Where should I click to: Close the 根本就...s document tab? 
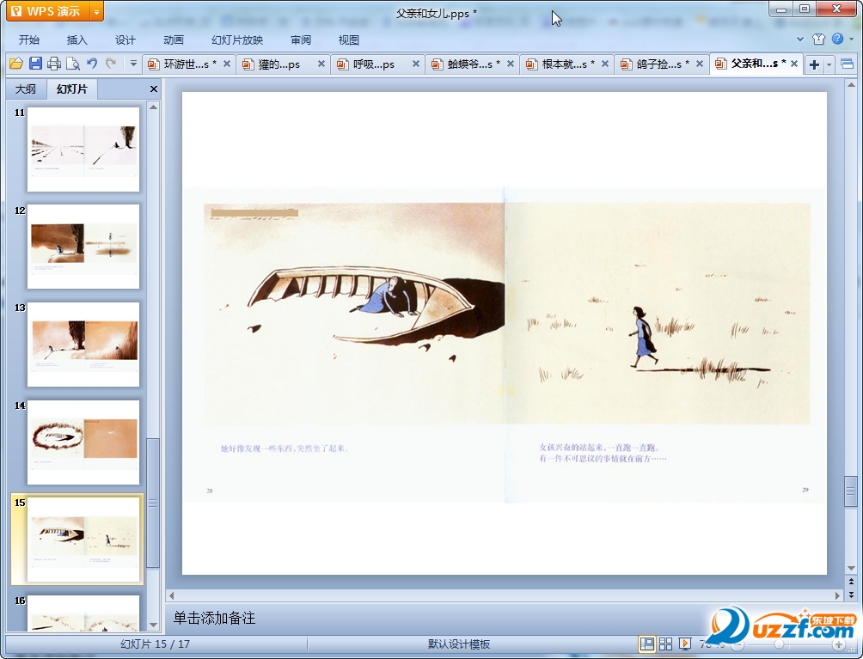[x=605, y=64]
